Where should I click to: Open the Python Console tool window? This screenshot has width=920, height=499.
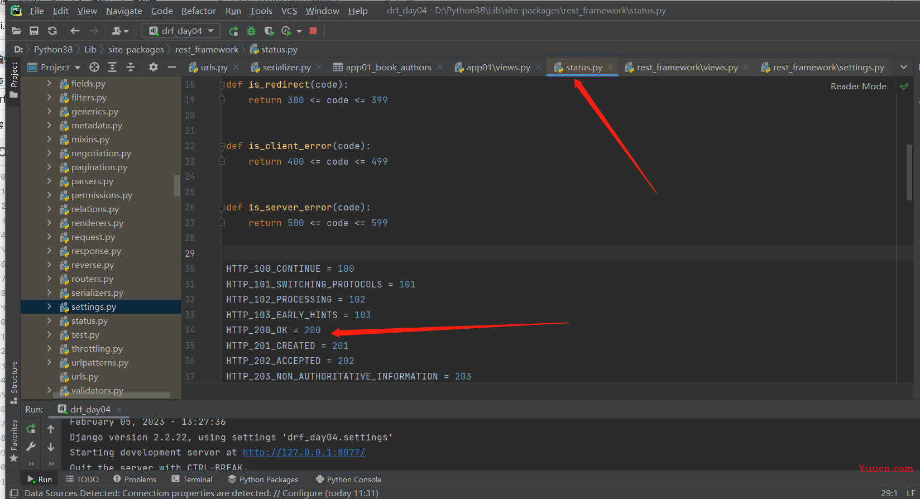click(x=348, y=479)
